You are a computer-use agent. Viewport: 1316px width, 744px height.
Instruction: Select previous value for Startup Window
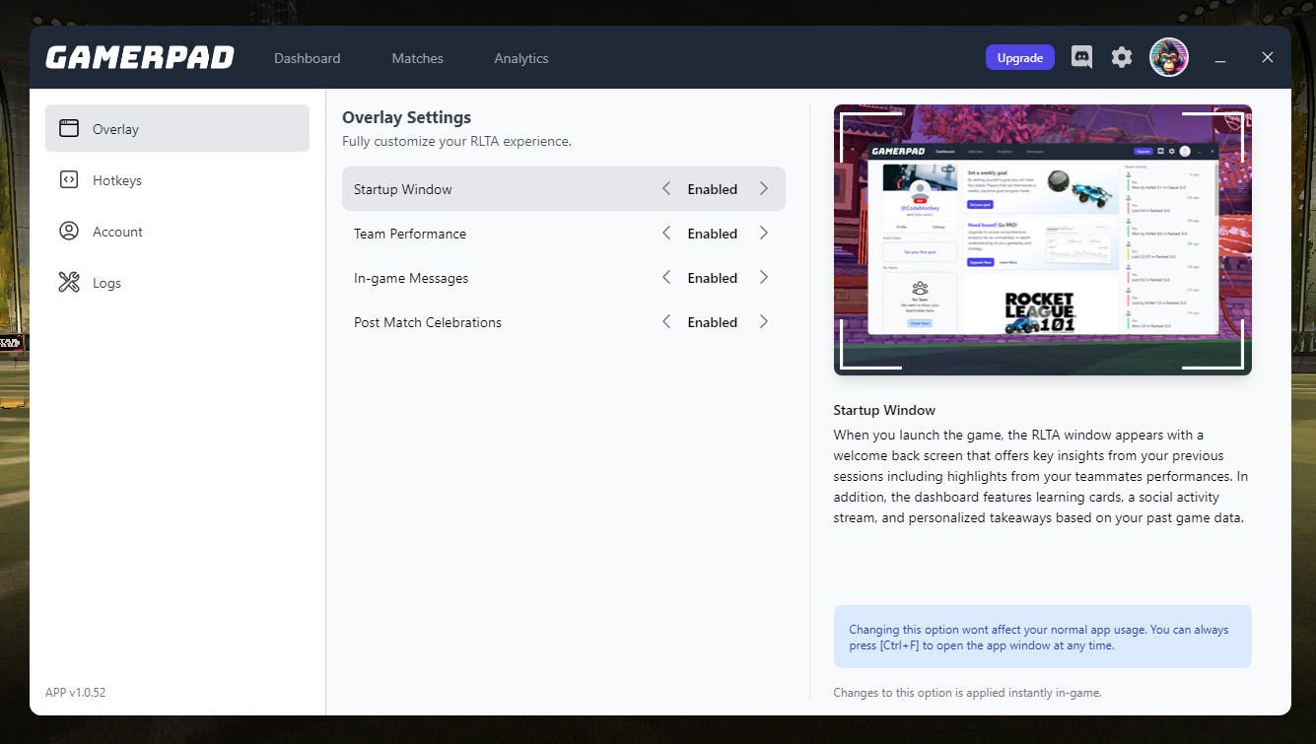pos(666,188)
